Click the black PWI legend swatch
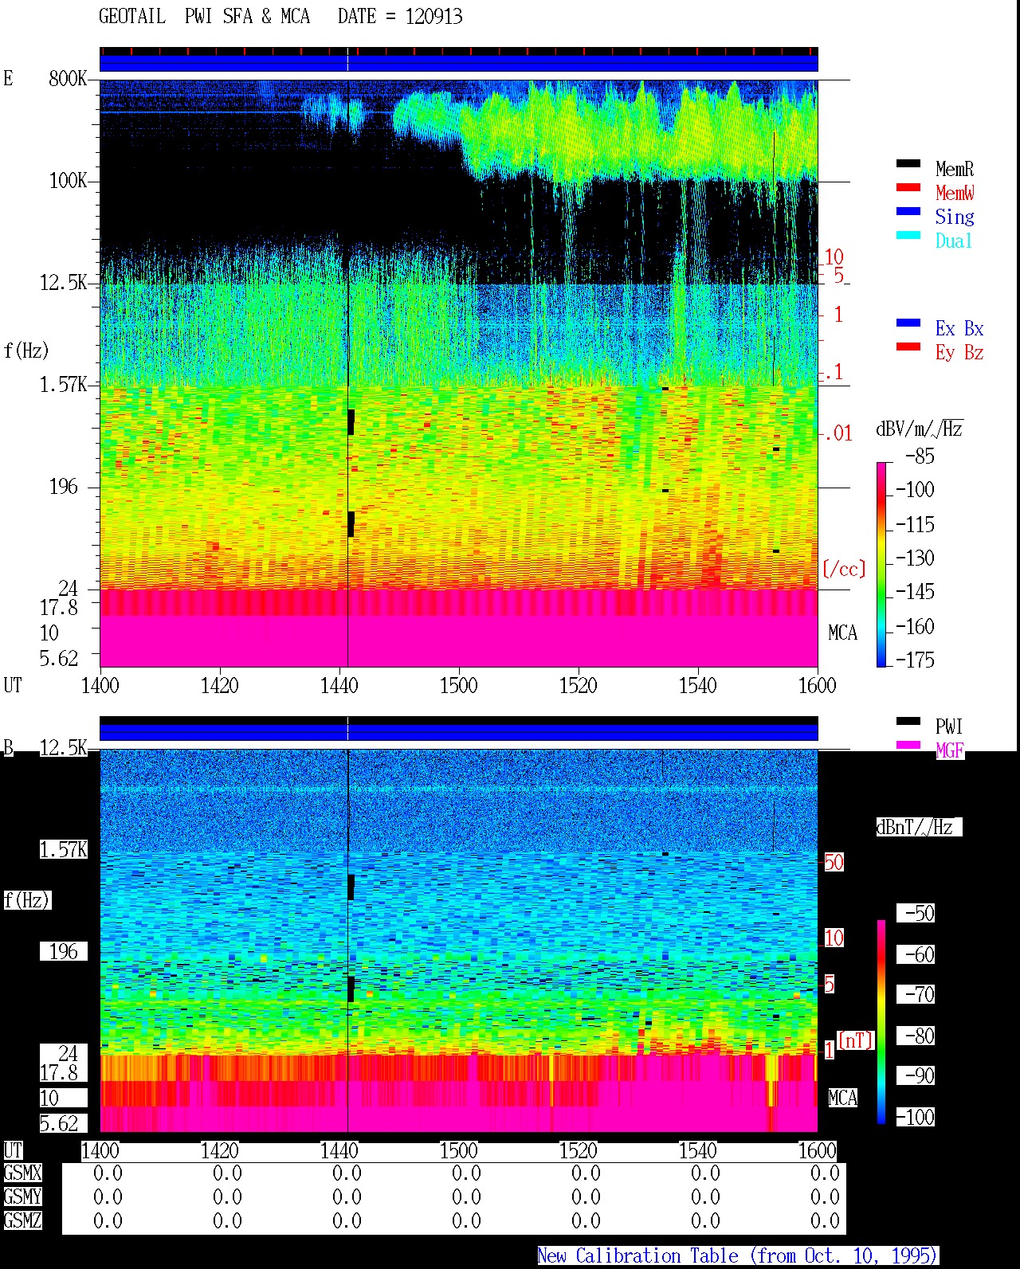 point(908,721)
